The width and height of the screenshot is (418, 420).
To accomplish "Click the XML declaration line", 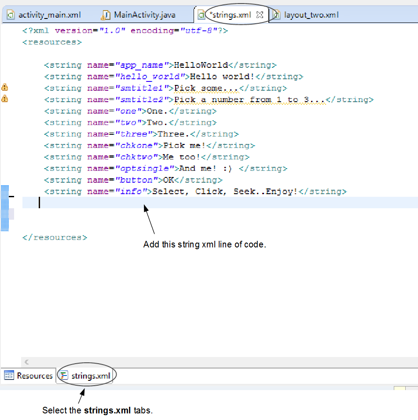I will coord(125,30).
